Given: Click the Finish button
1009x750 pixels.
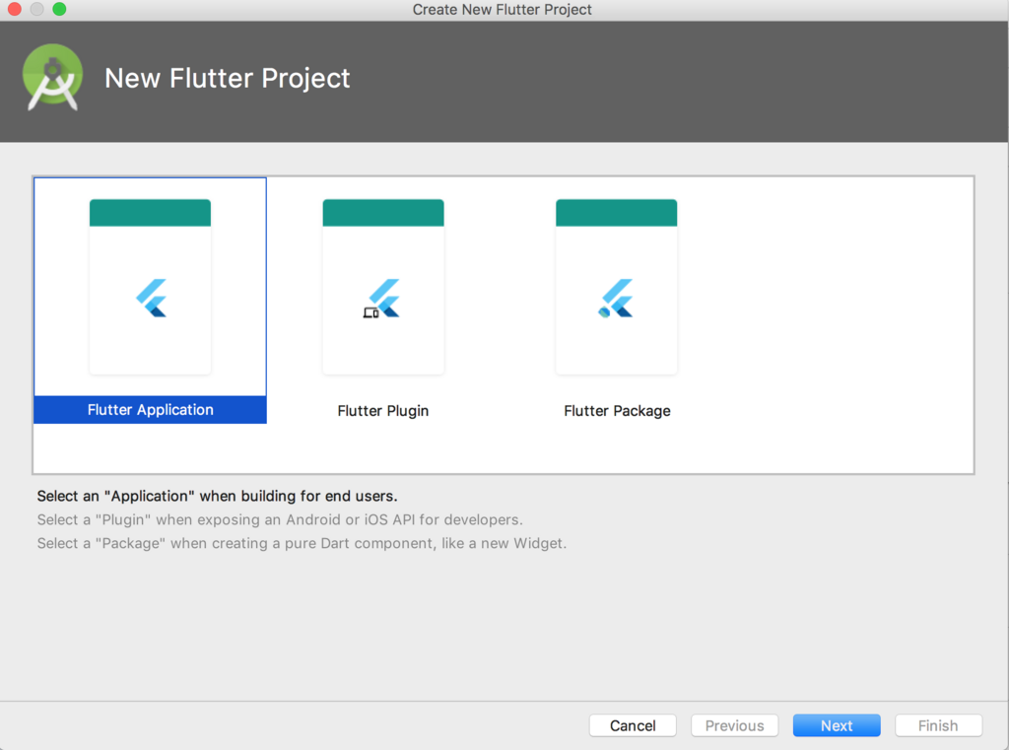Looking at the screenshot, I should [x=938, y=725].
